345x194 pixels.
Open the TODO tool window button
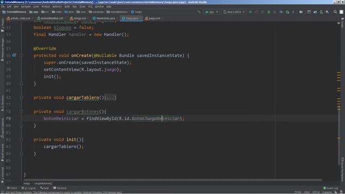[x=12, y=188]
